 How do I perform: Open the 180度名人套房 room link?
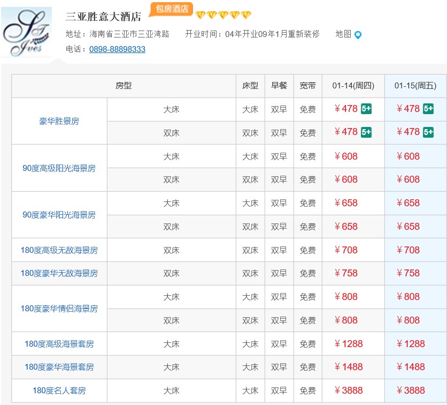59,391
